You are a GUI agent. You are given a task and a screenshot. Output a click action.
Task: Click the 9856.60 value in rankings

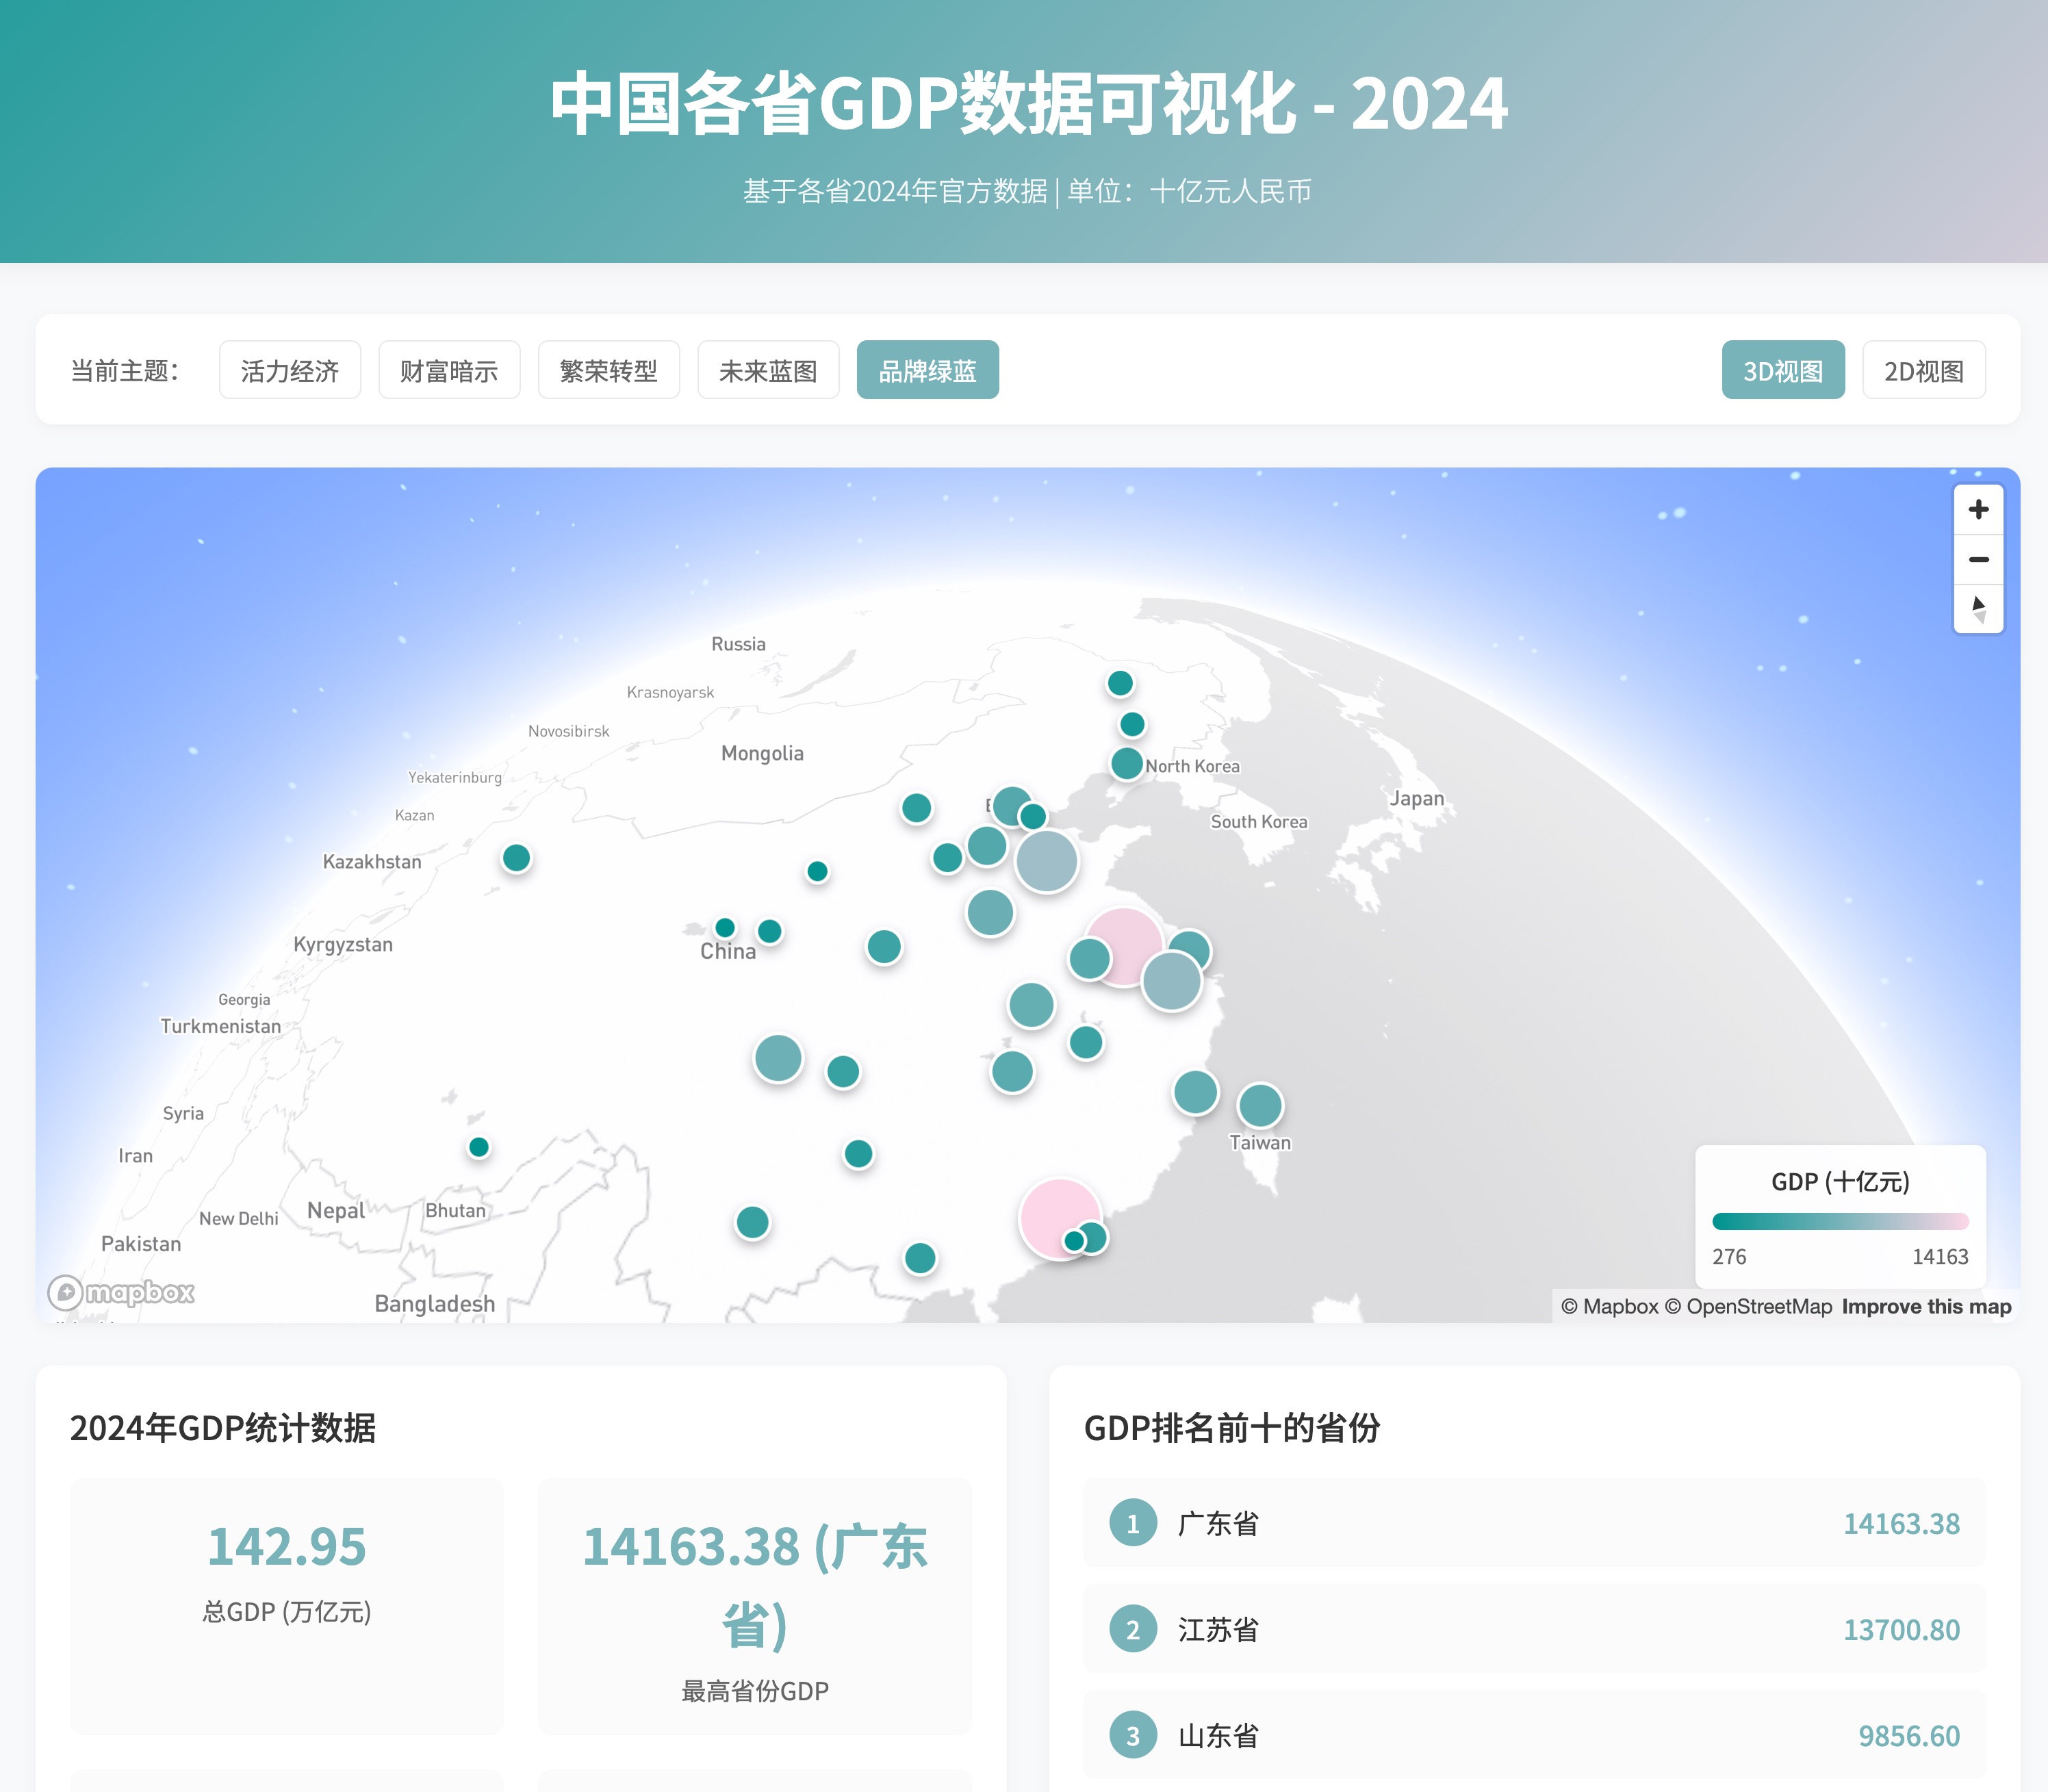tap(1909, 1735)
